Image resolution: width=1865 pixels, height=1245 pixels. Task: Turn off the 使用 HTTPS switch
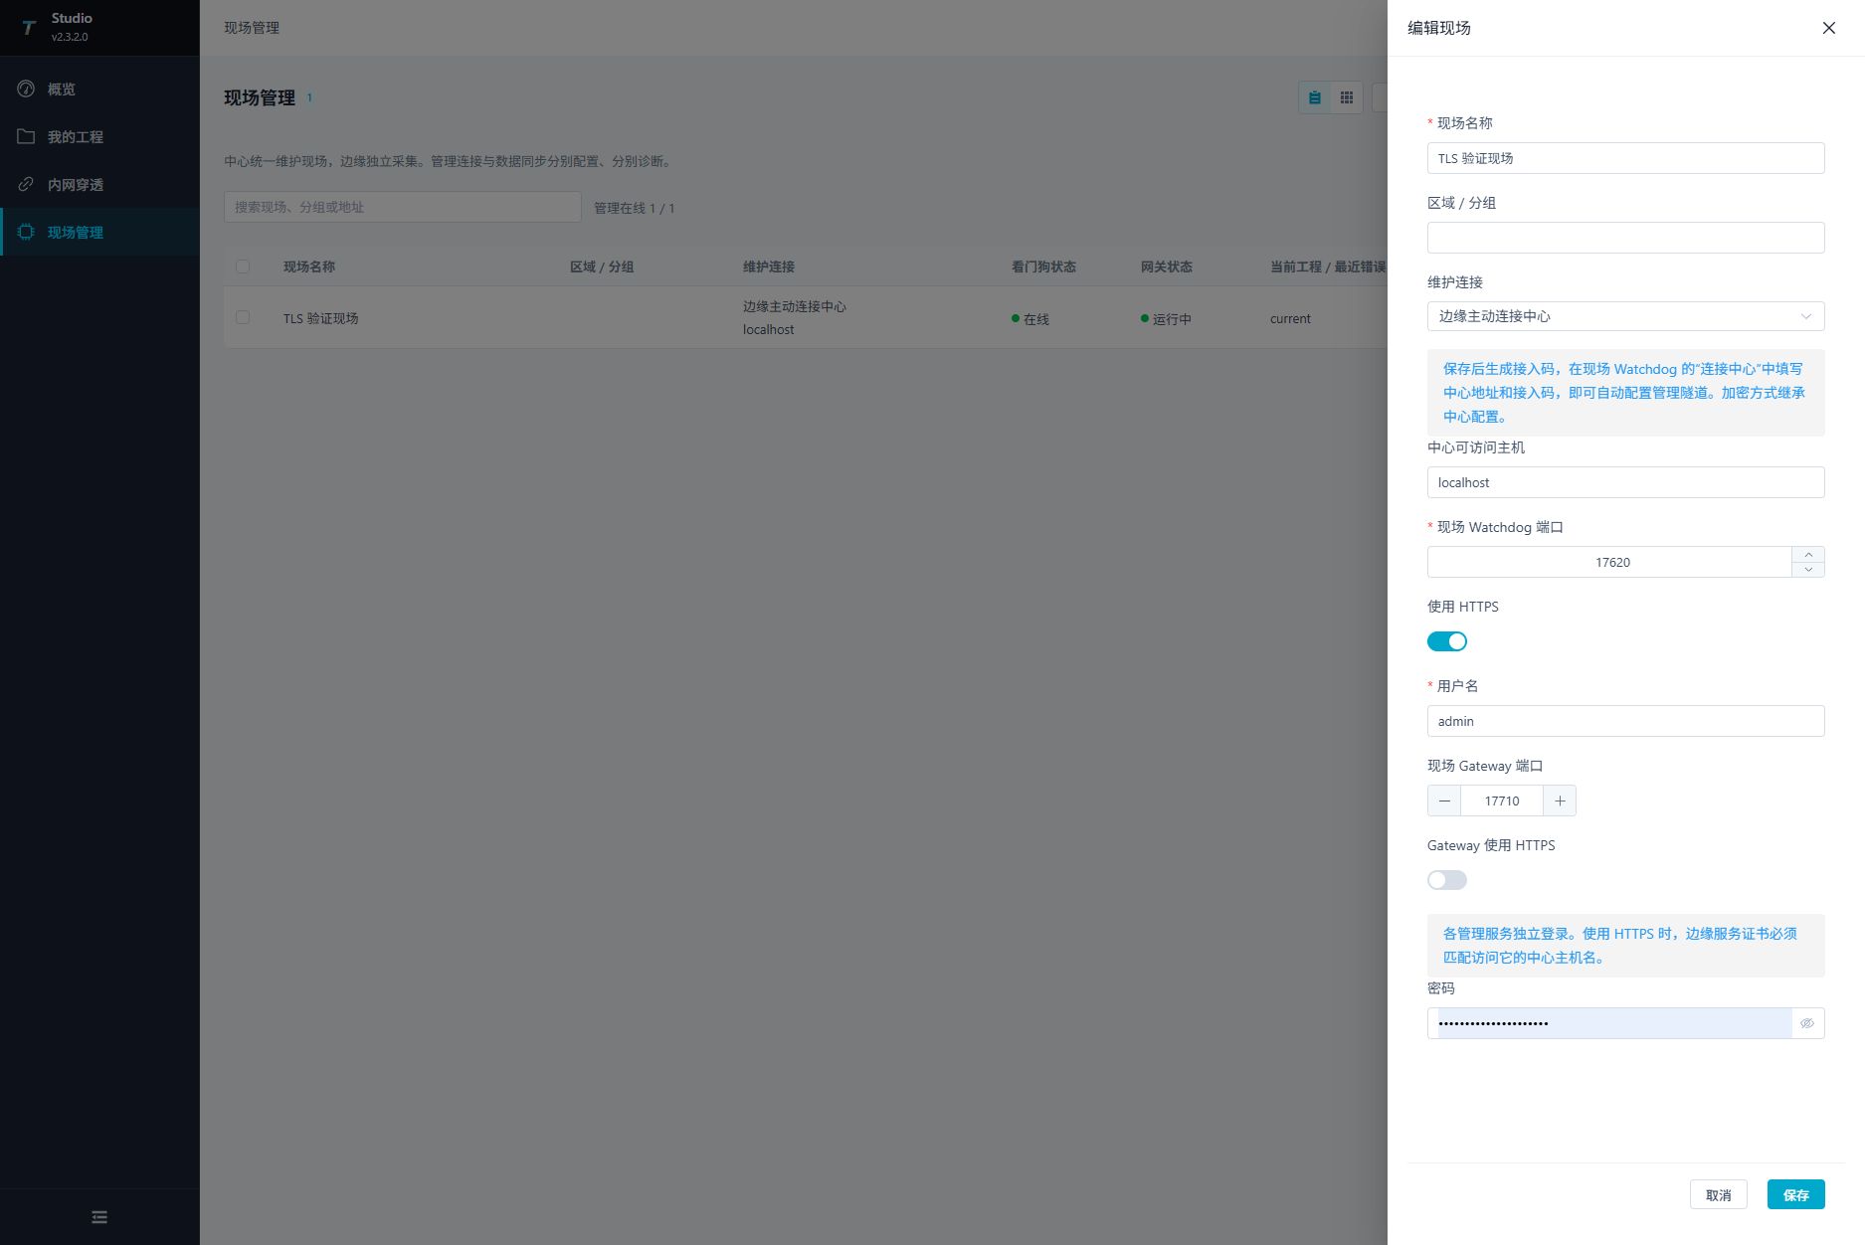[1447, 641]
